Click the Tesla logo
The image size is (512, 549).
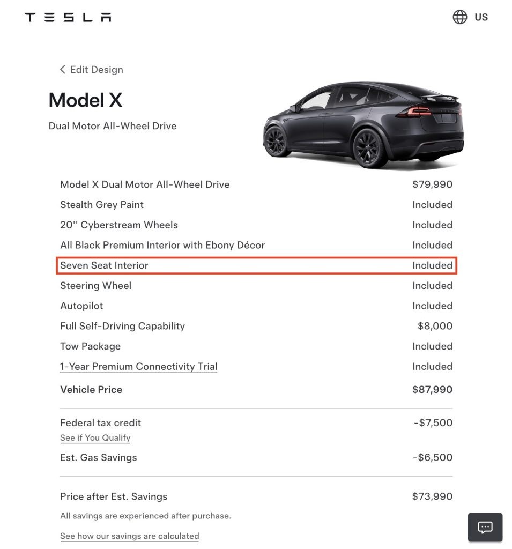68,18
